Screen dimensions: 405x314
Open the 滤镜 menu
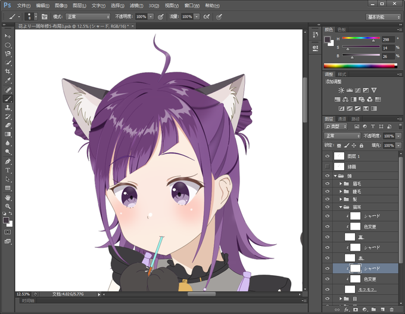(136, 5)
